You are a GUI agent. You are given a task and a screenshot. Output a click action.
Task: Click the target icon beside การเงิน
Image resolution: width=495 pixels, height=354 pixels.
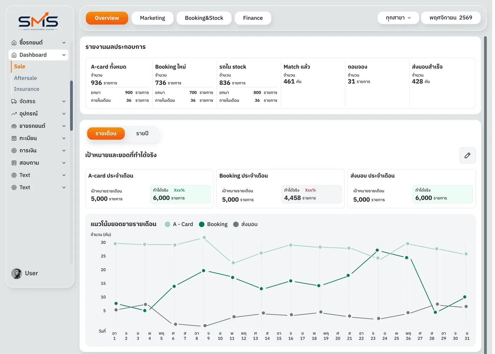tap(14, 151)
